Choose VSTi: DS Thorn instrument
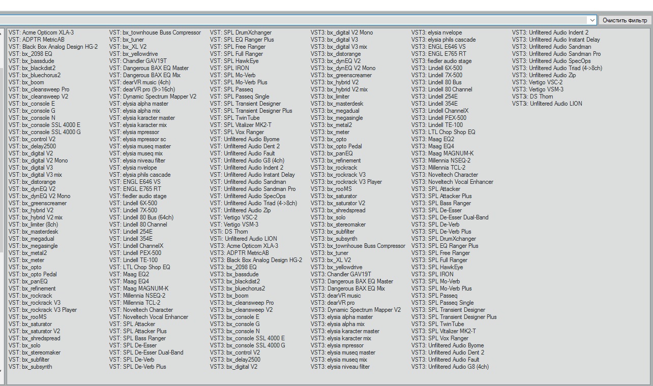This screenshot has height=386, width=653. [x=229, y=232]
